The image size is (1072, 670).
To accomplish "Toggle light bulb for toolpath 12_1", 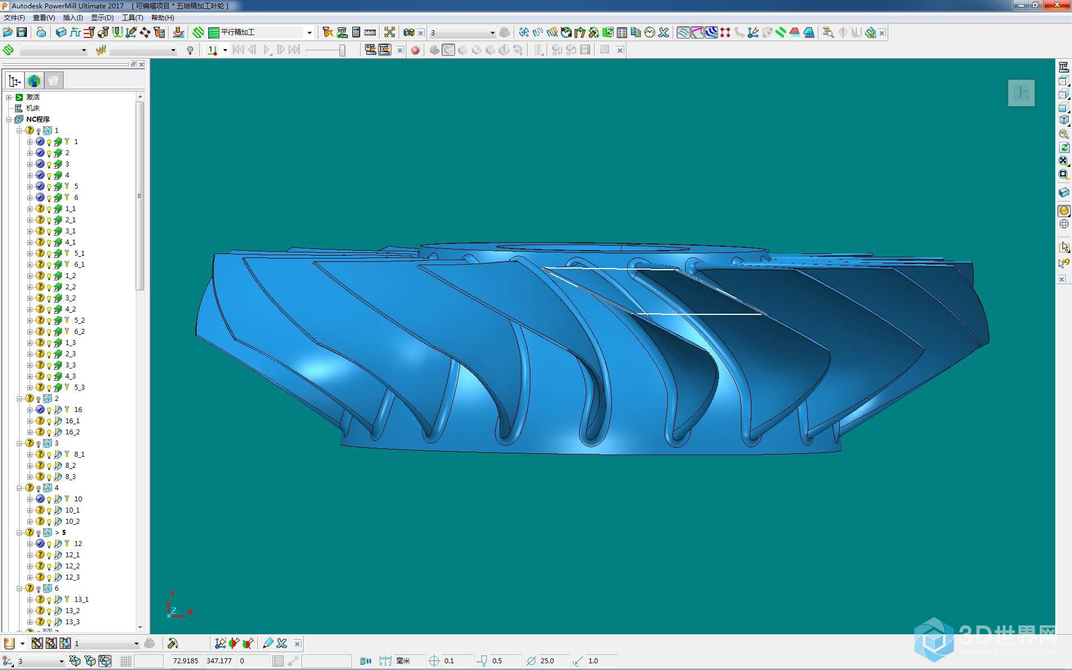I will pos(49,555).
